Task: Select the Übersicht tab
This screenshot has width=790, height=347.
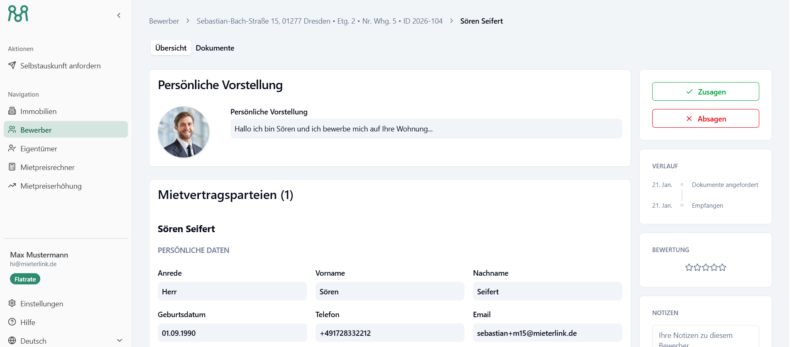Action: 171,48
